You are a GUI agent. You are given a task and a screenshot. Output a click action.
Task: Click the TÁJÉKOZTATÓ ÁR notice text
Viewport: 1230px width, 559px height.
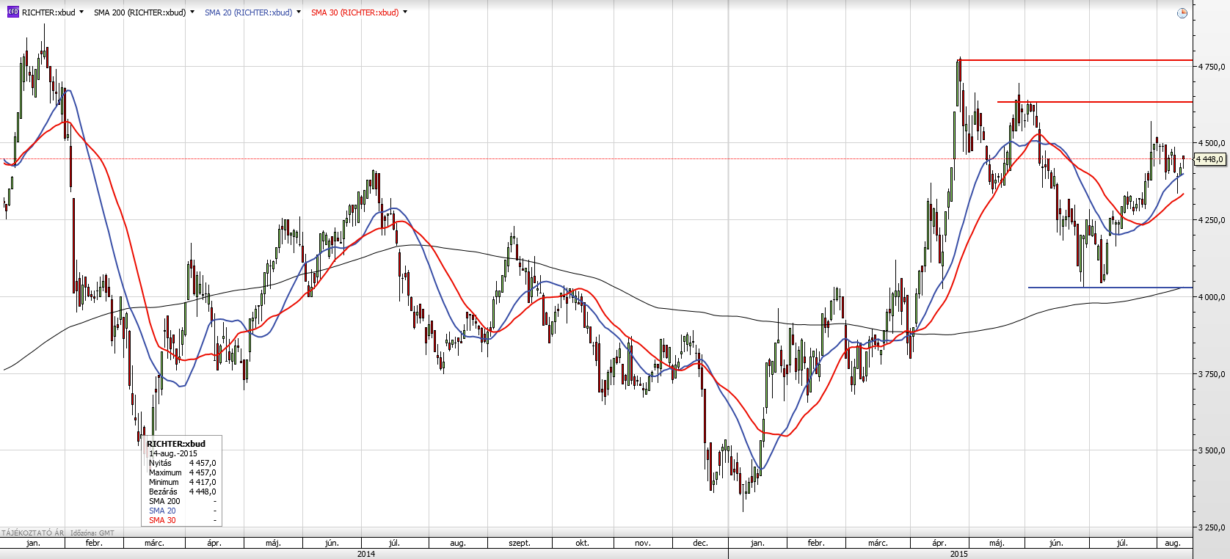pyautogui.click(x=32, y=533)
